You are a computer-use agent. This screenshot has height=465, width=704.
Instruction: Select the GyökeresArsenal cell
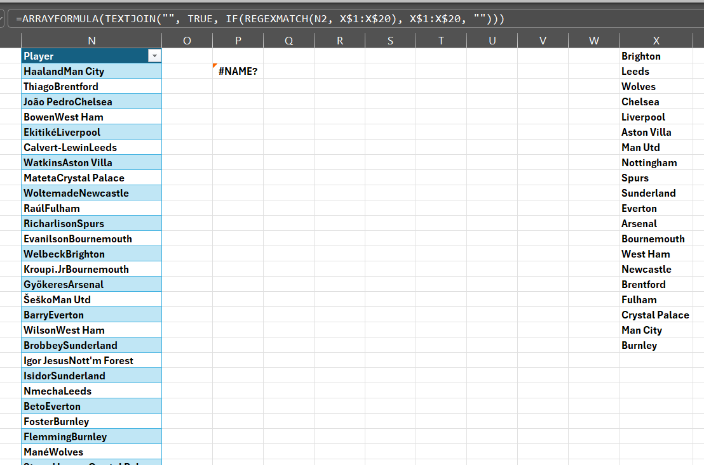pos(91,284)
